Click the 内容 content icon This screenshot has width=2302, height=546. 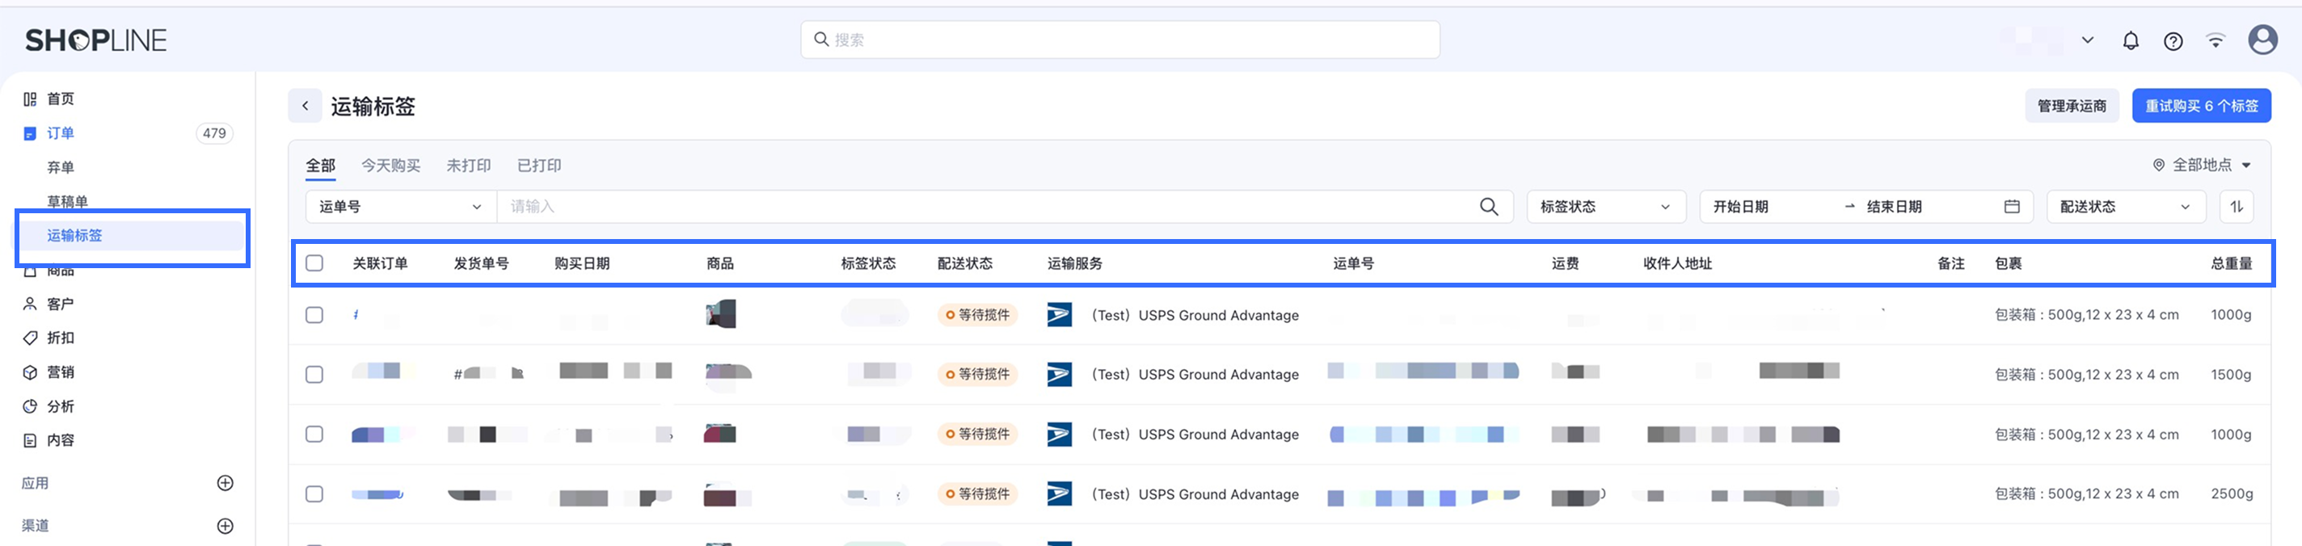pos(29,439)
